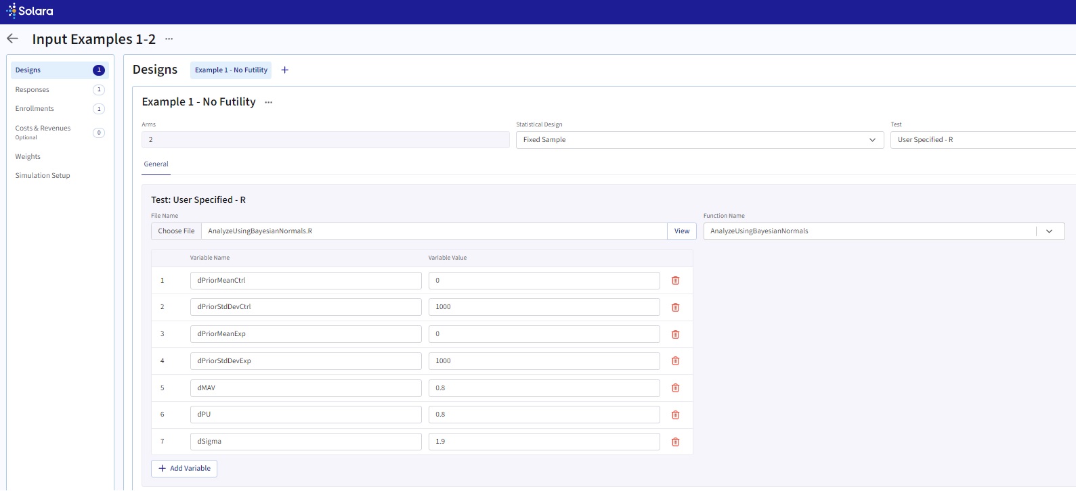
Task: Edit the value 0.8 for dPU
Action: point(544,415)
